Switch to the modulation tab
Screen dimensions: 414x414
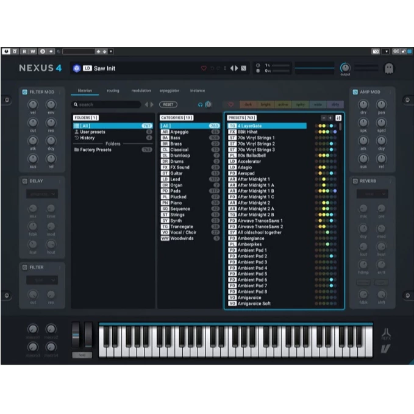coord(141,91)
